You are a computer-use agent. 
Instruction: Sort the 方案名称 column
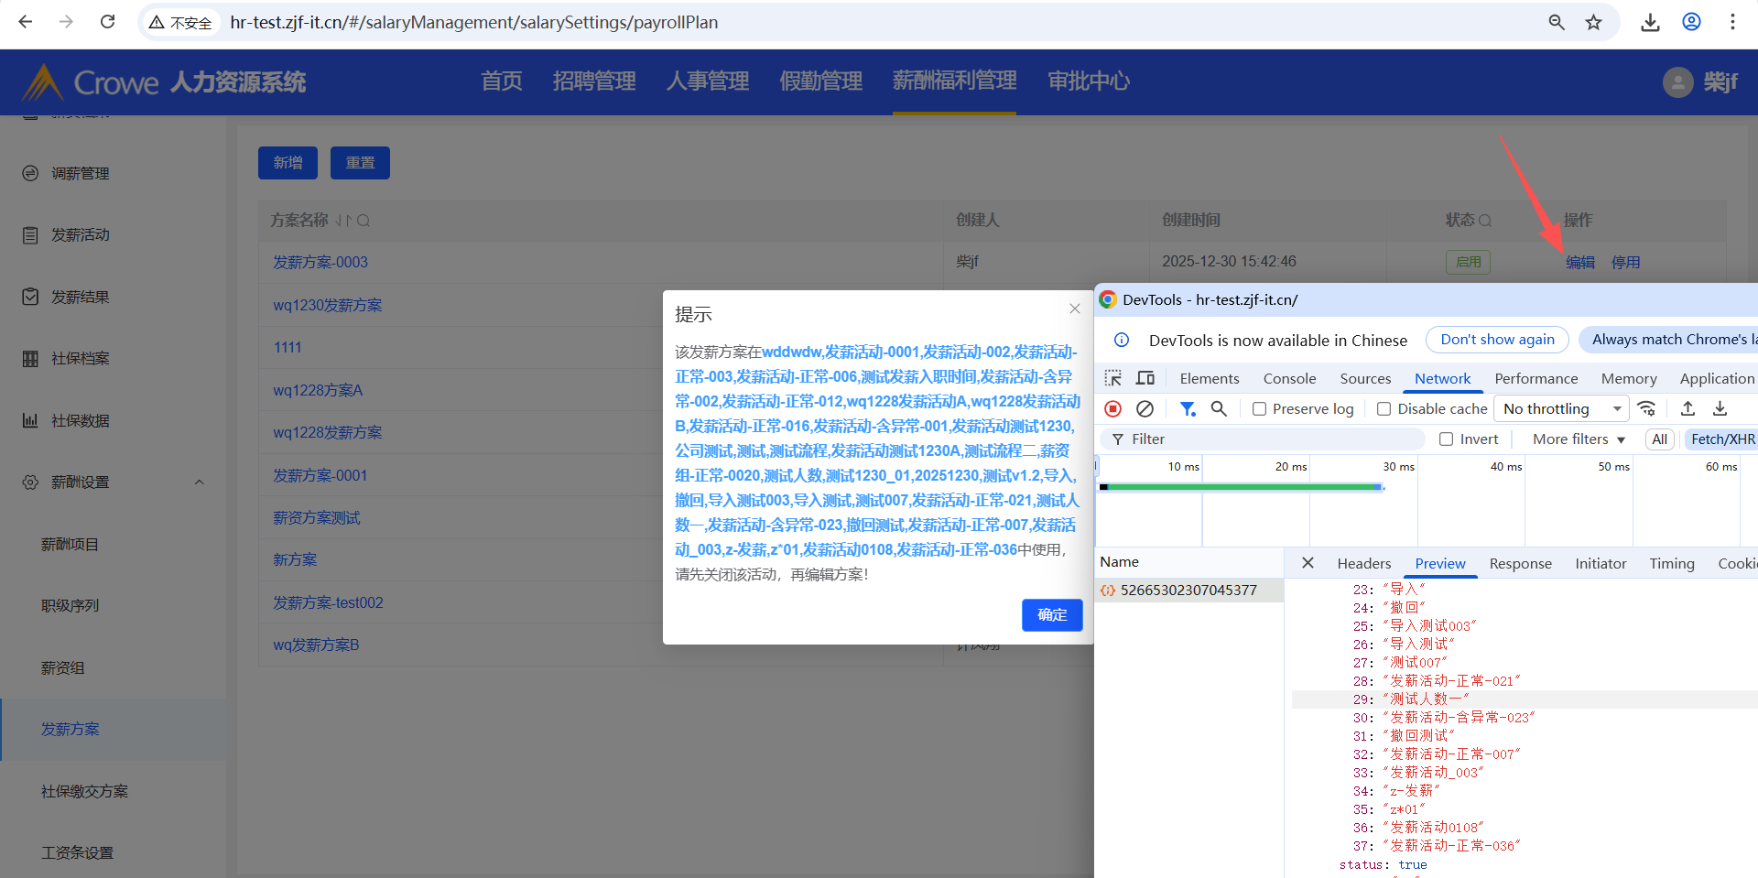pos(342,221)
